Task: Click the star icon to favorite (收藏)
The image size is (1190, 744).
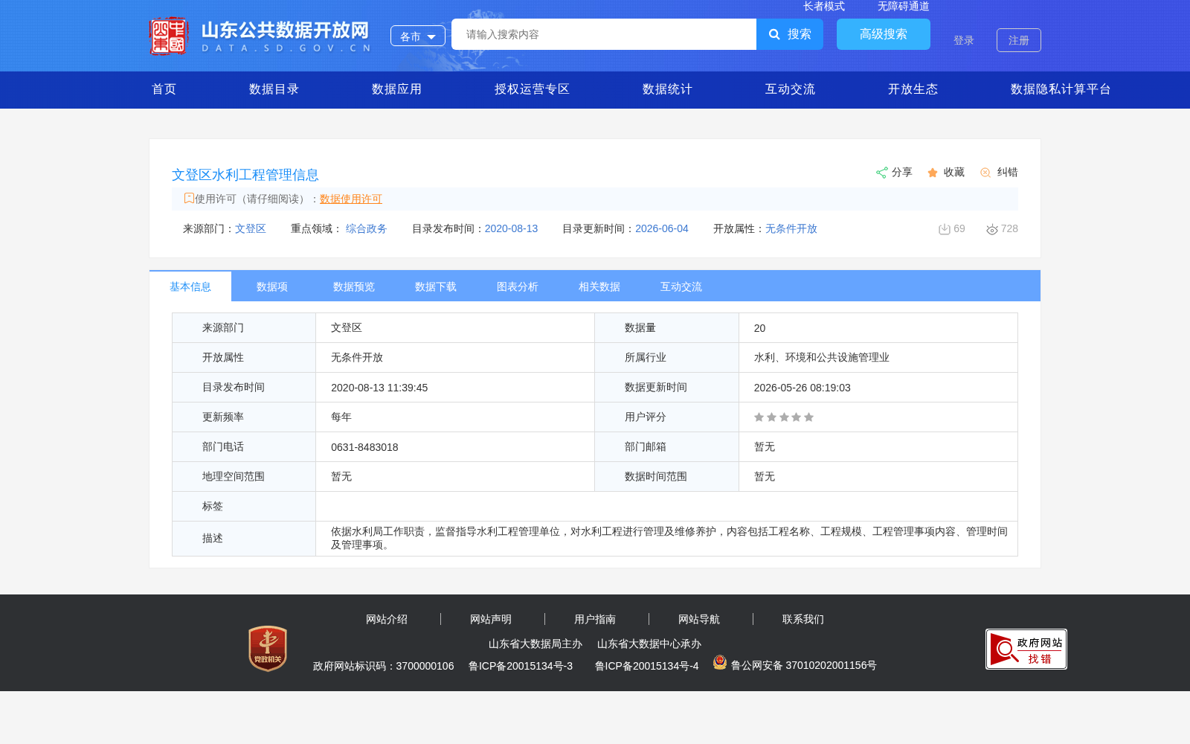Action: [933, 173]
